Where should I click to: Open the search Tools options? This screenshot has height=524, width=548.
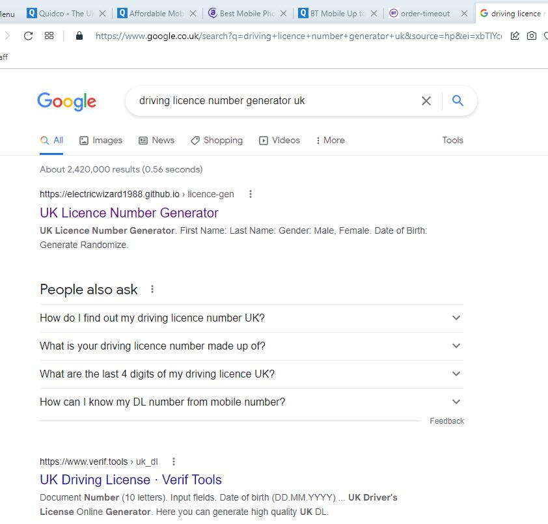pos(452,140)
